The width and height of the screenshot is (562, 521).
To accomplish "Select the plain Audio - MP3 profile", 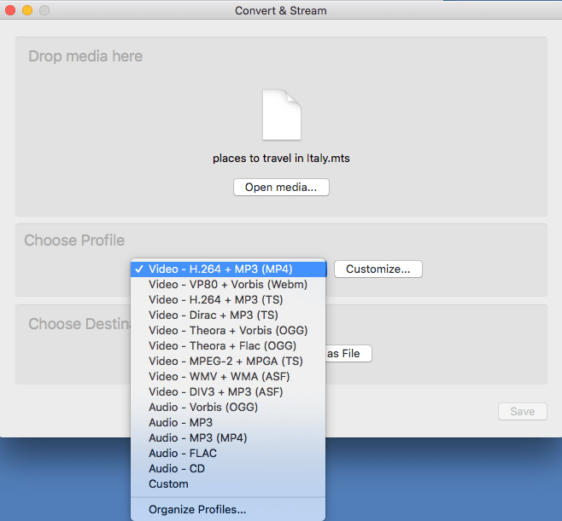I will [x=228, y=423].
